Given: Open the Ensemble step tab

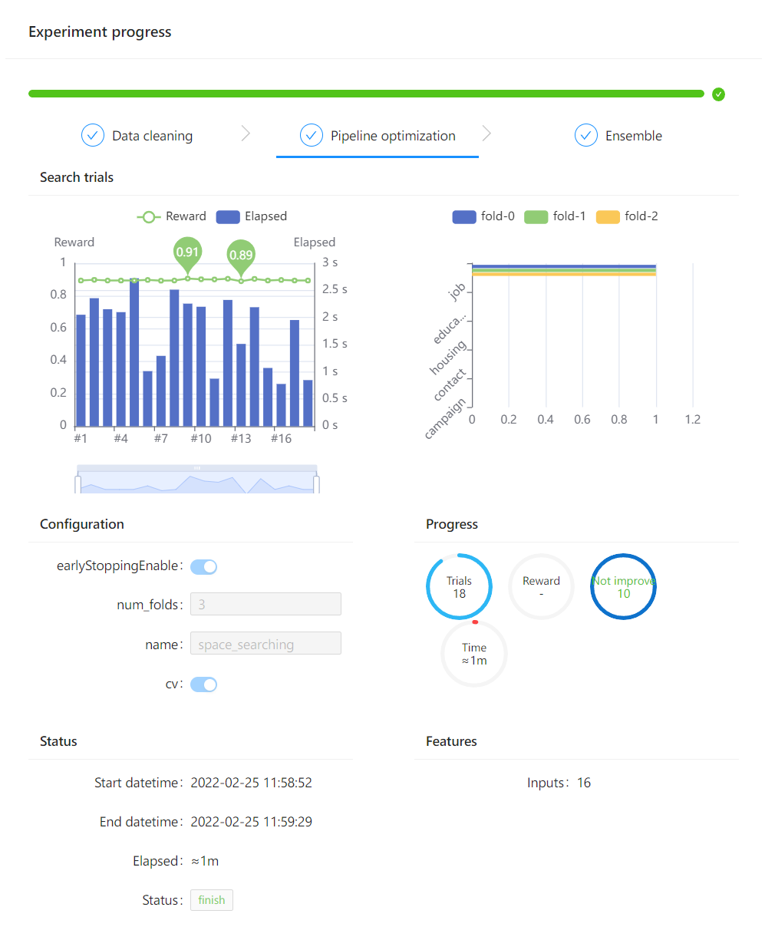Looking at the screenshot, I should pos(618,136).
